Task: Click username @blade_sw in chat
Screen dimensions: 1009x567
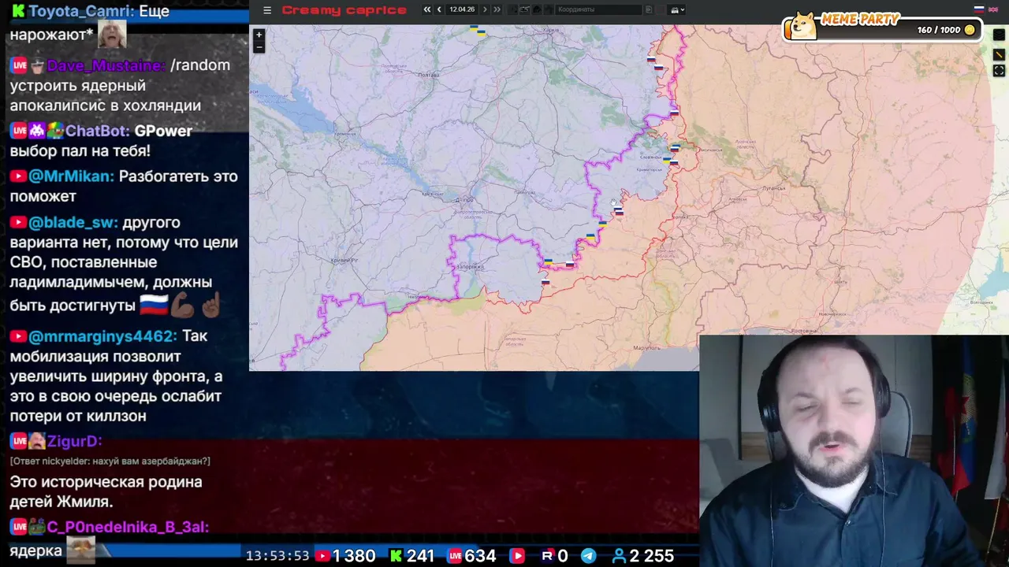Action: [x=73, y=223]
